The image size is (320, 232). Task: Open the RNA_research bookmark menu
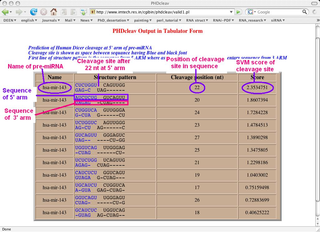pyautogui.click(x=252, y=20)
